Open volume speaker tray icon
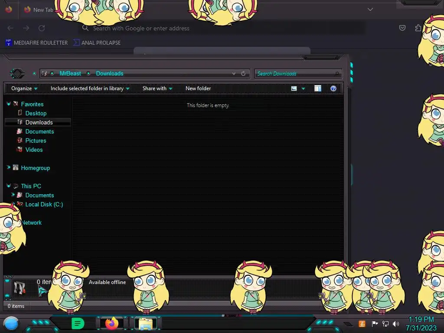The height and width of the screenshot is (333, 444). (396, 323)
